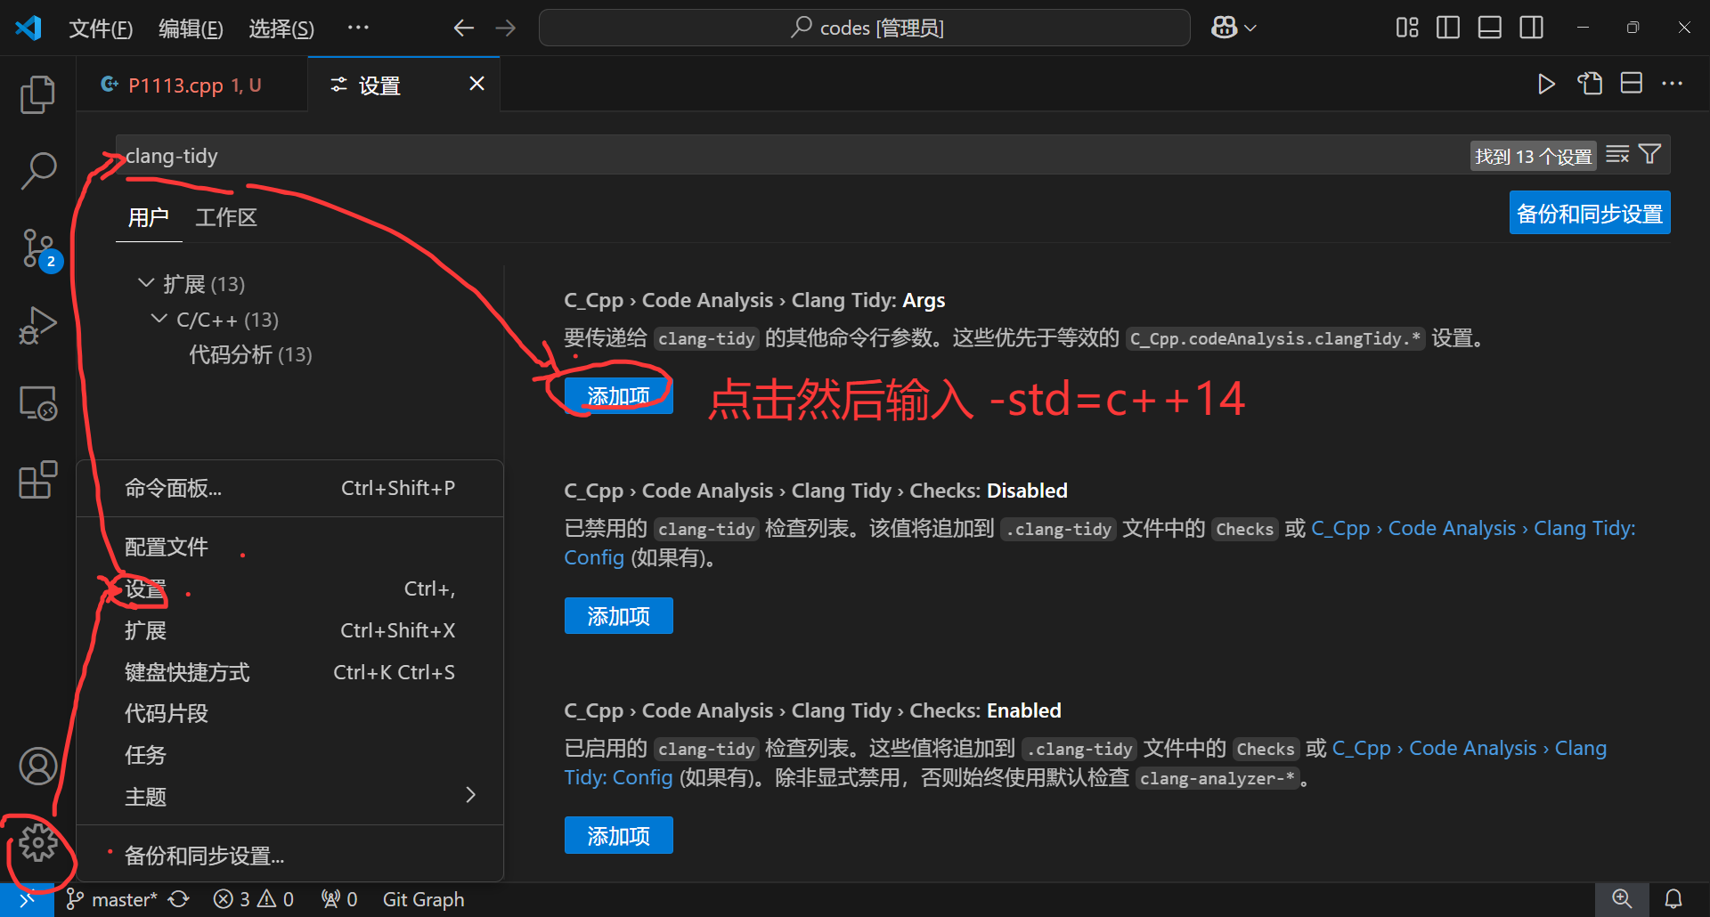Open the menu bar overflow ellipsis
The height and width of the screenshot is (917, 1710).
coord(358,28)
